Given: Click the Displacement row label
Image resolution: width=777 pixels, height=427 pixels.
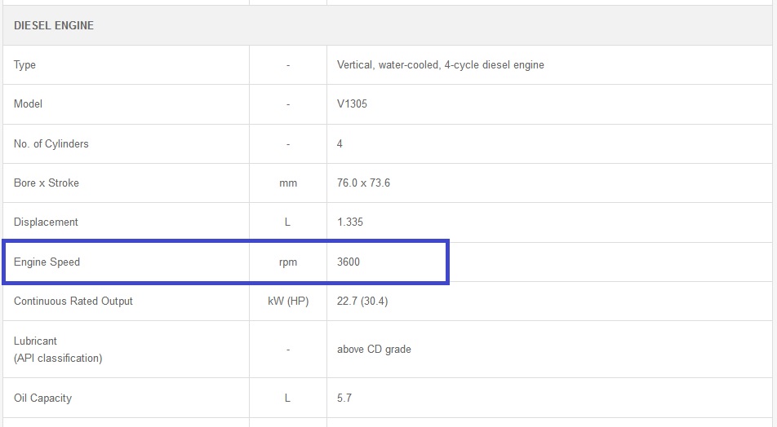Looking at the screenshot, I should click(x=46, y=222).
